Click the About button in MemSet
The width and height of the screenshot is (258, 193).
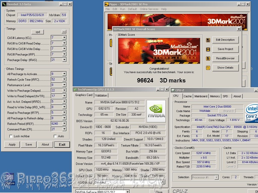point(45,144)
